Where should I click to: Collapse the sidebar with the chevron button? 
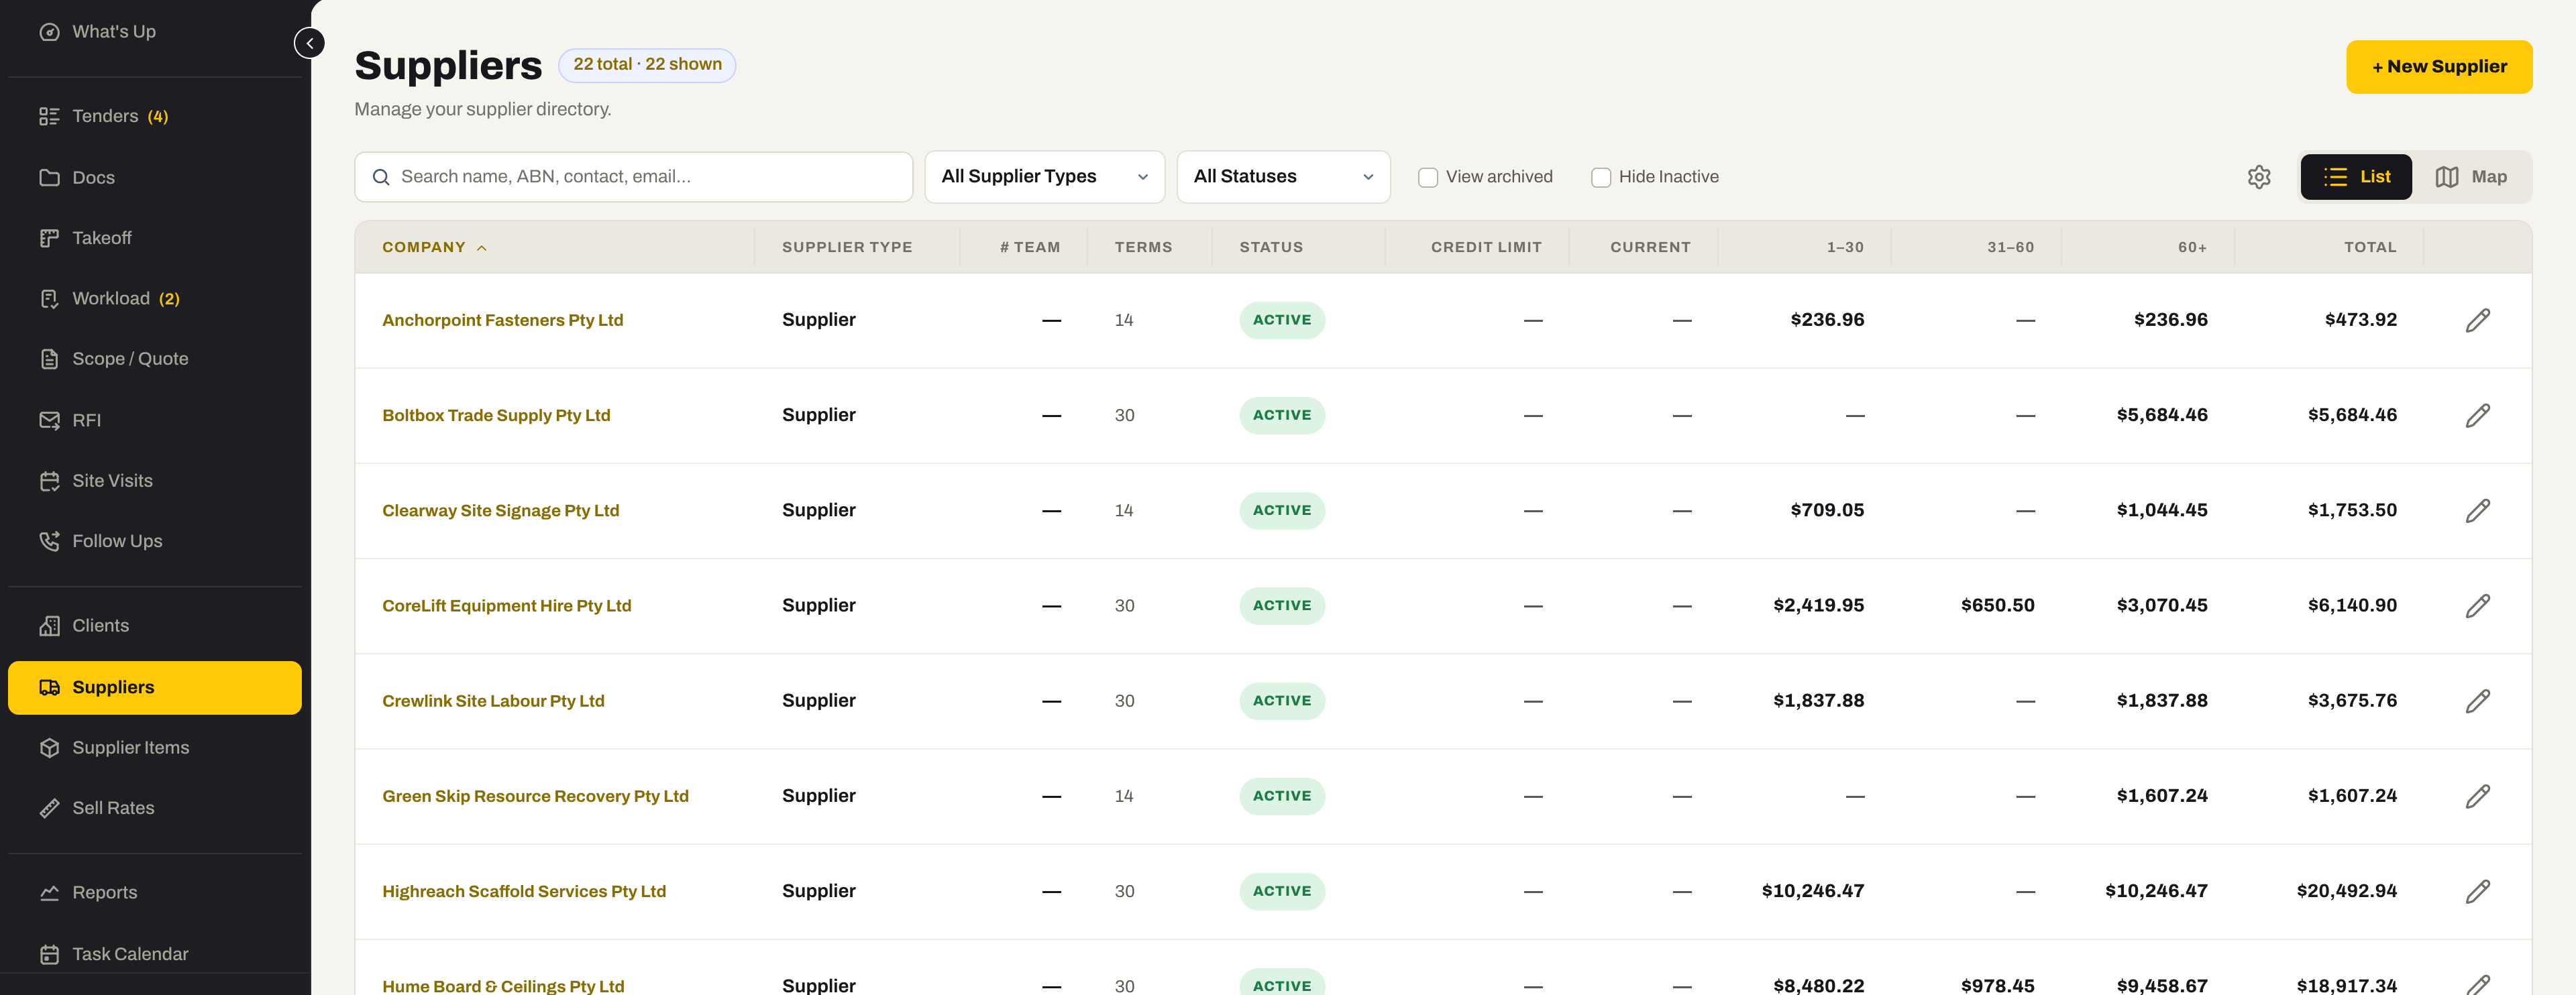click(x=309, y=43)
